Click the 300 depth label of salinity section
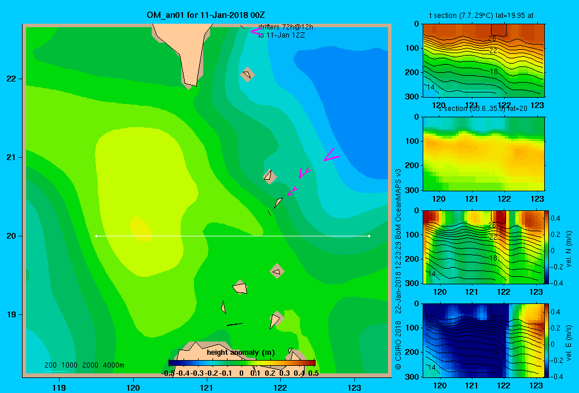This screenshot has width=579, height=393. (x=412, y=190)
